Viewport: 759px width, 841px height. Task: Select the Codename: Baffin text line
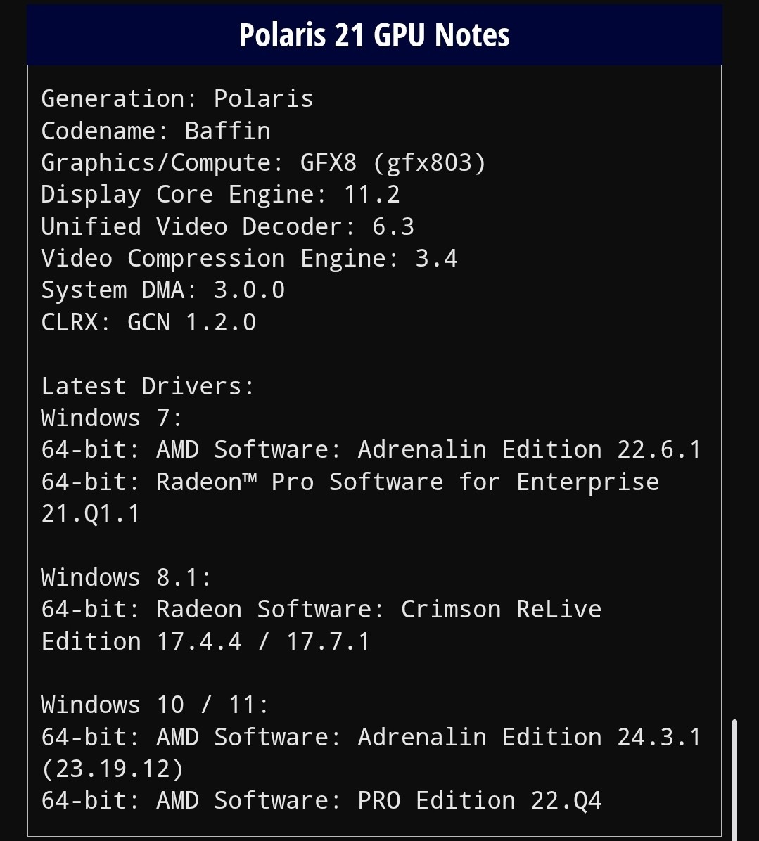156,131
